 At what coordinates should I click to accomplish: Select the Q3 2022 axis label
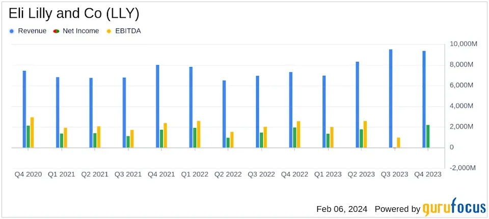pyautogui.click(x=261, y=174)
